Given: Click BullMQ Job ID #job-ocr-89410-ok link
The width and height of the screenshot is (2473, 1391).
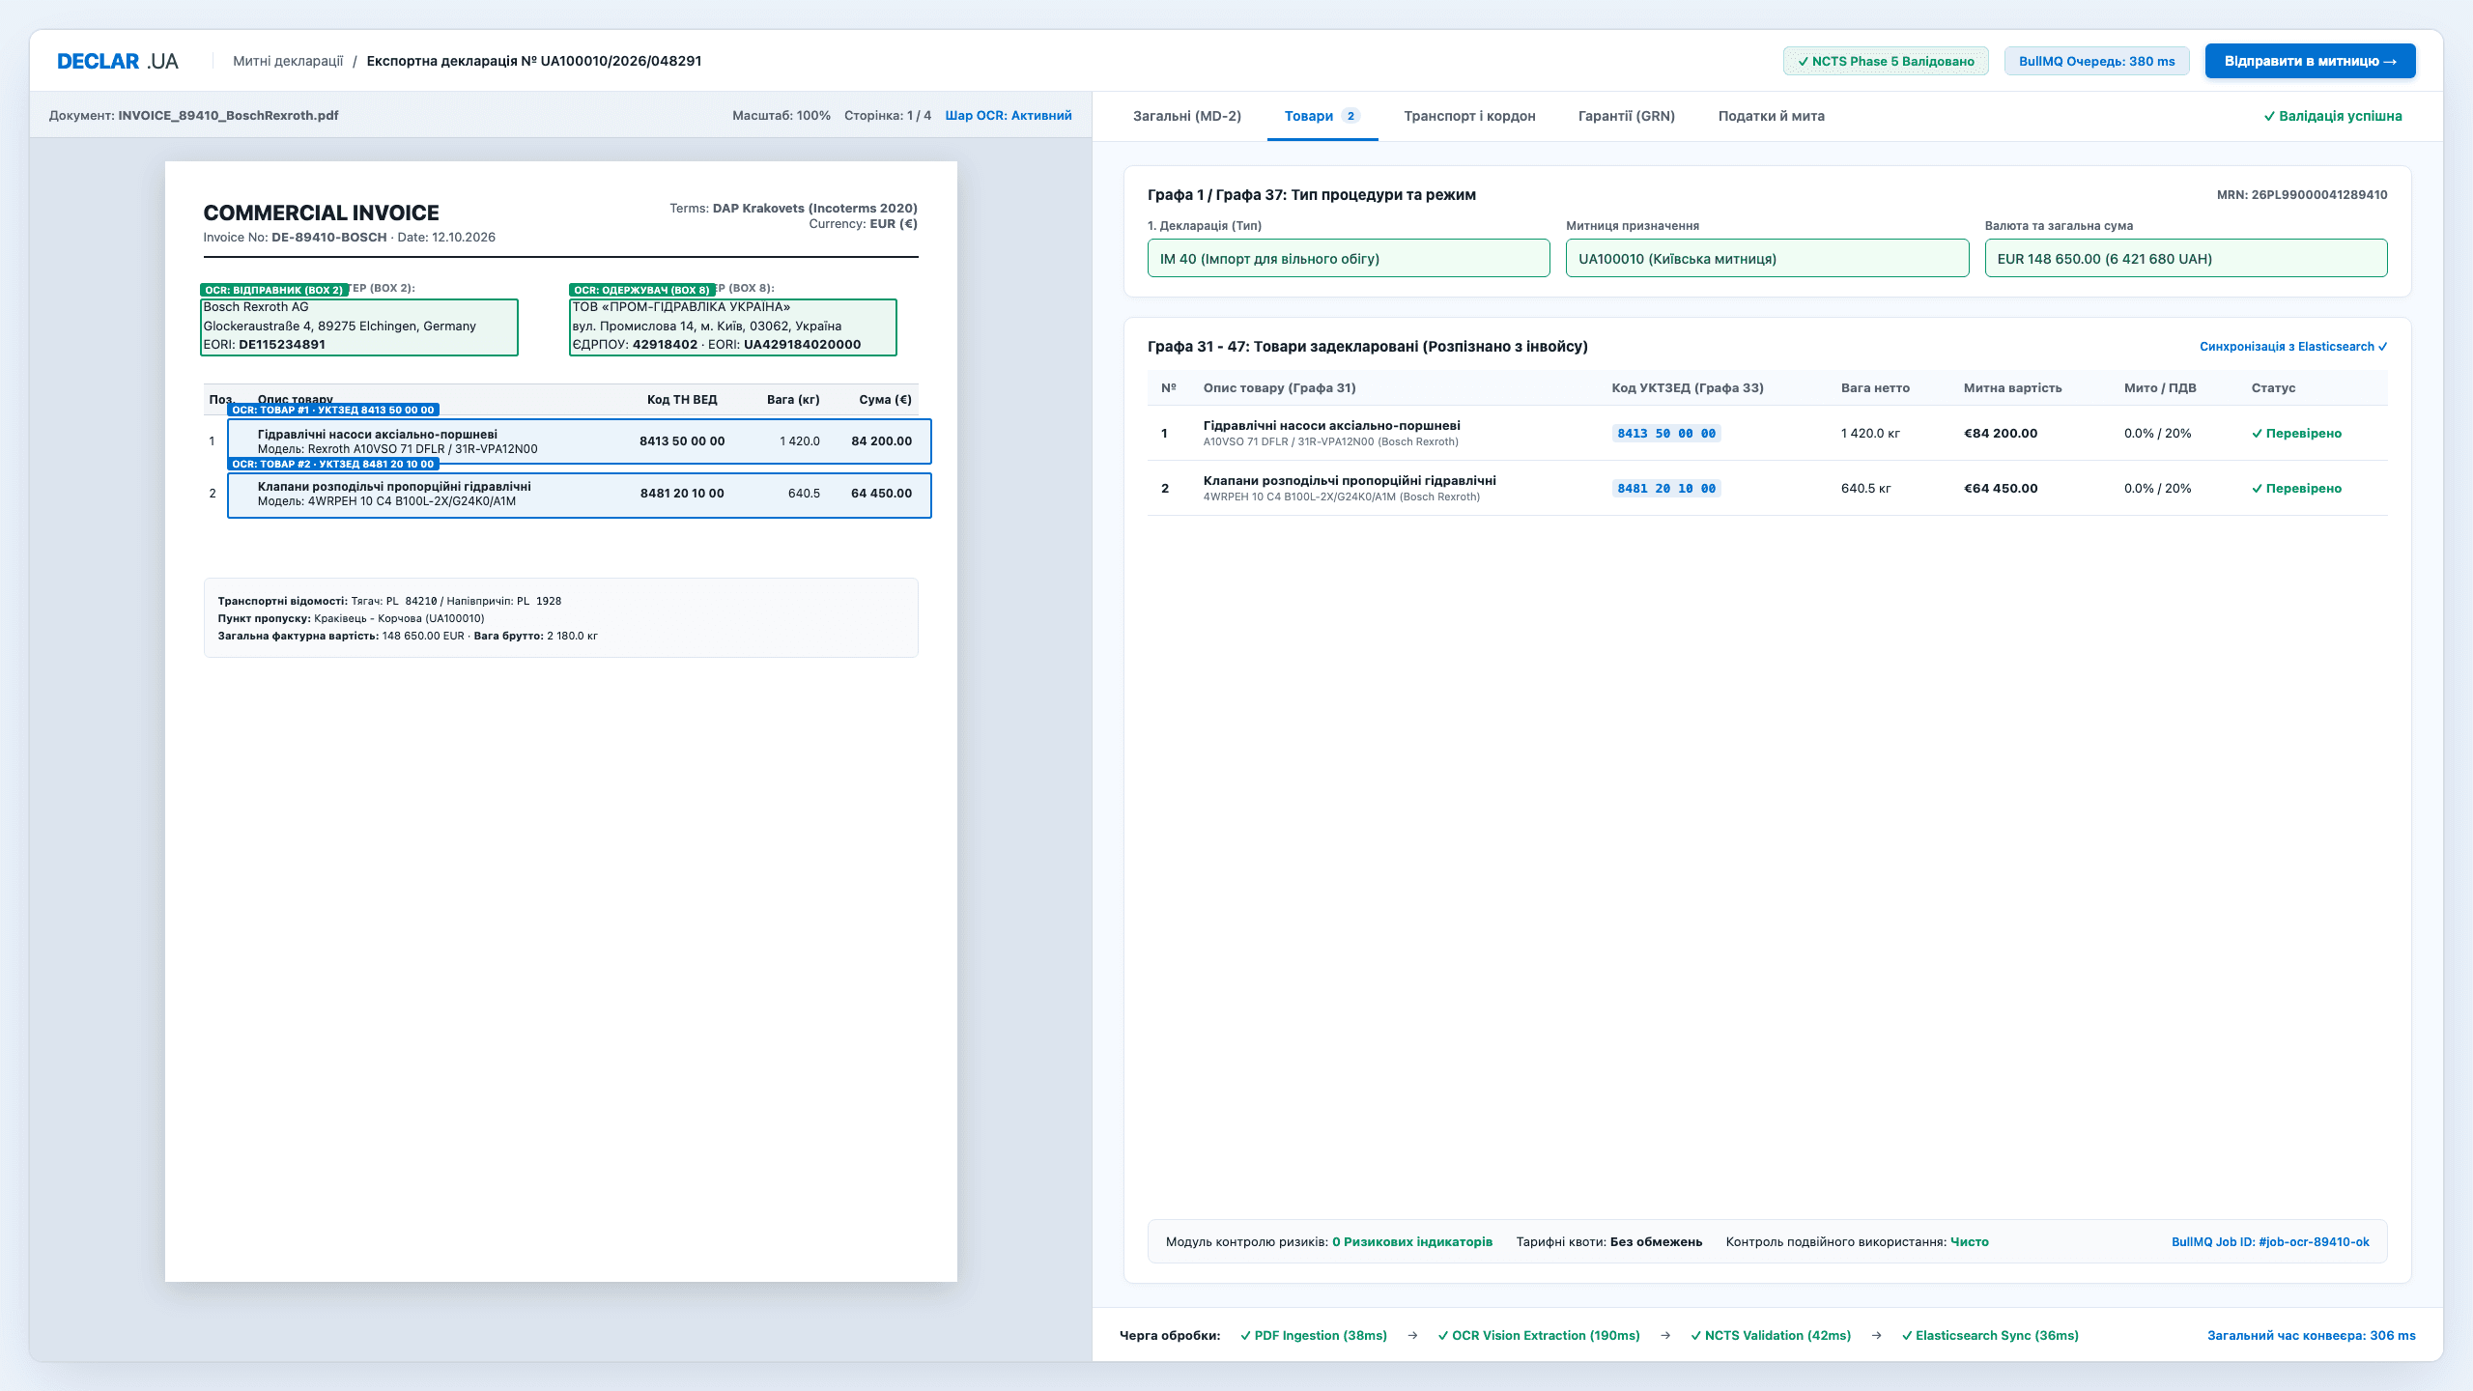Looking at the screenshot, I should point(2269,1242).
